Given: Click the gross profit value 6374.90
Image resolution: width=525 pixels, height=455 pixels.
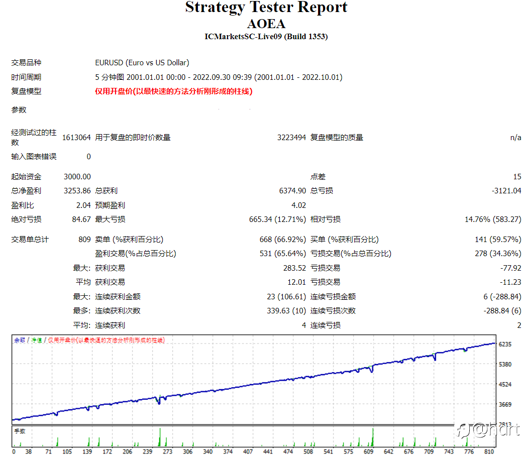Looking at the screenshot, I should [x=292, y=191].
